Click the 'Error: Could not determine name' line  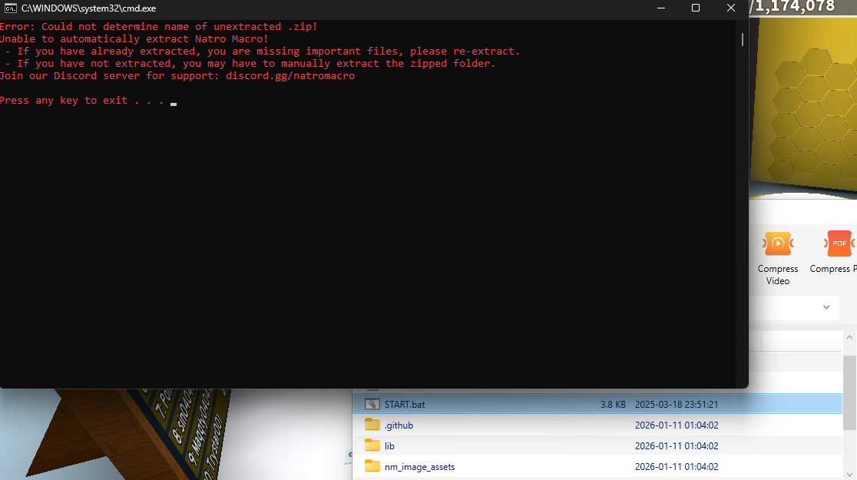pos(158,27)
